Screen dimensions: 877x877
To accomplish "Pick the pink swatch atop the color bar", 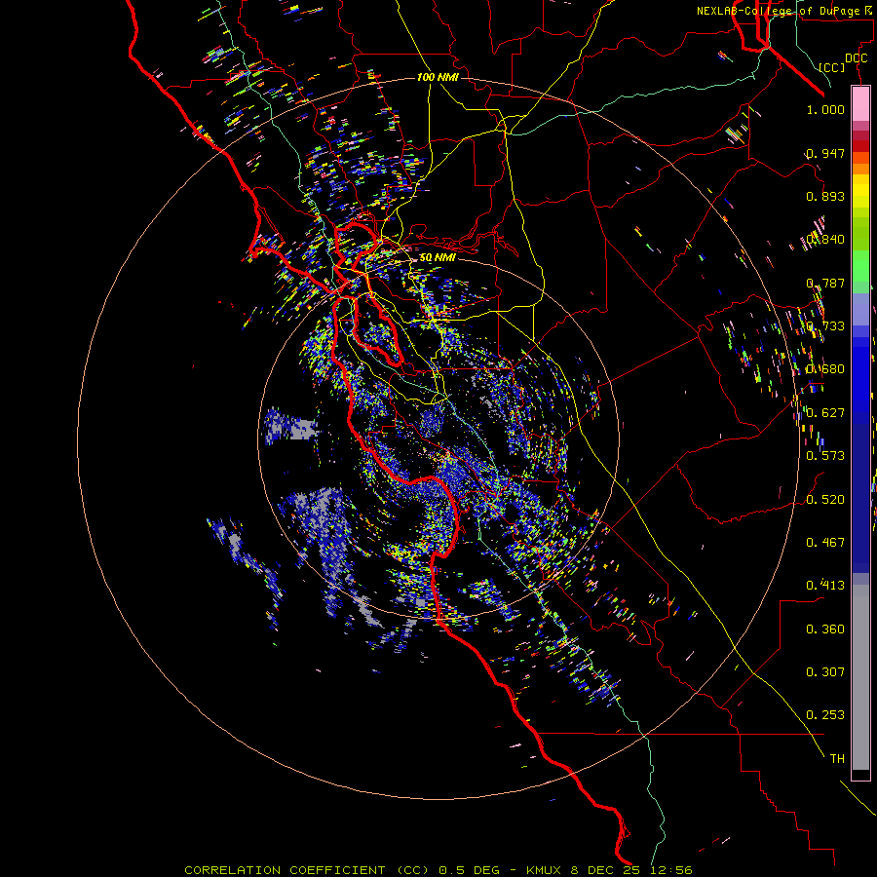I will pos(860,103).
